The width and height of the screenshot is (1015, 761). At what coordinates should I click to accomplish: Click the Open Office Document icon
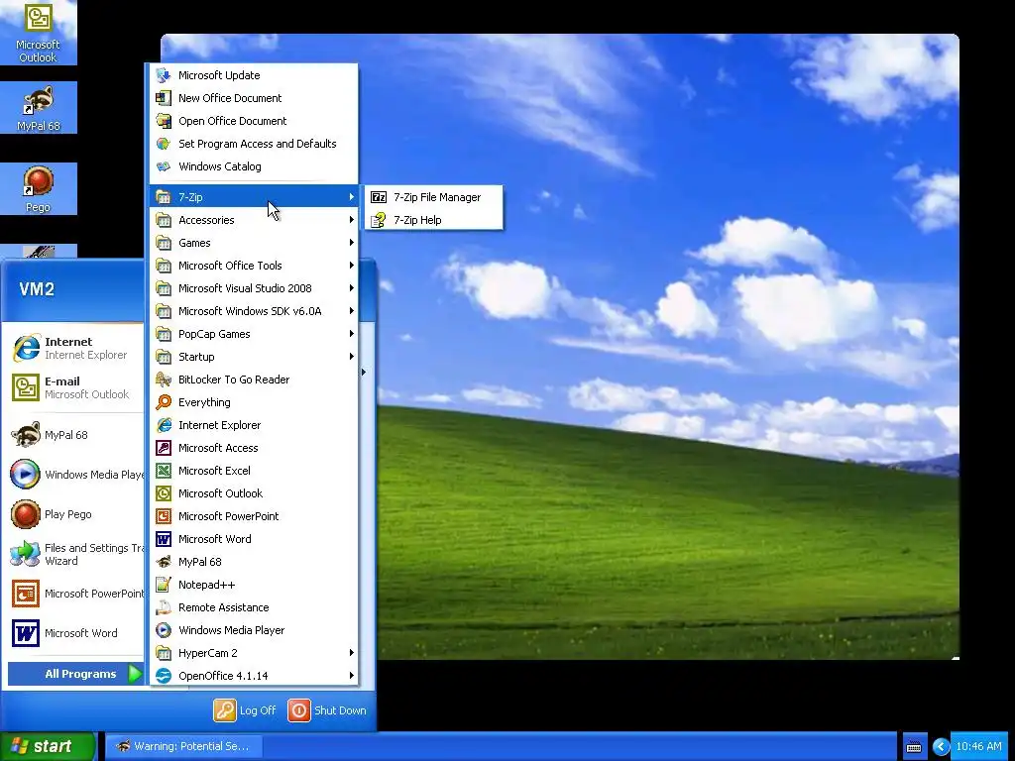pyautogui.click(x=164, y=121)
